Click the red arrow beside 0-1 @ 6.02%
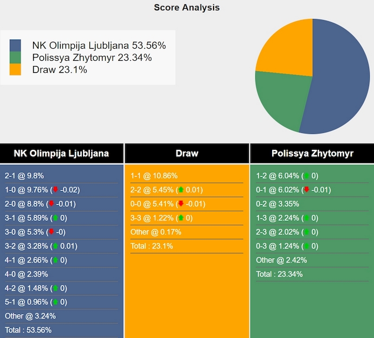The height and width of the screenshot is (338, 374). click(306, 190)
